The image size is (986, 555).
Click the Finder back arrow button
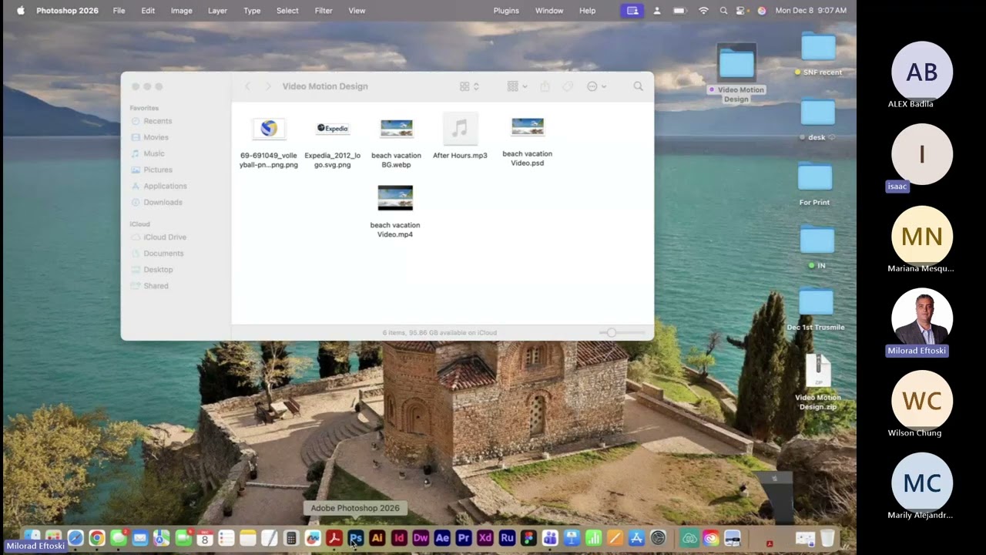(x=247, y=86)
